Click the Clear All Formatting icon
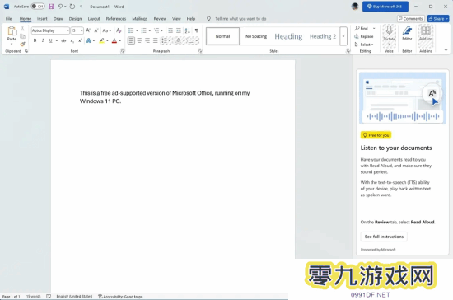This screenshot has width=453, height=300. click(x=119, y=30)
